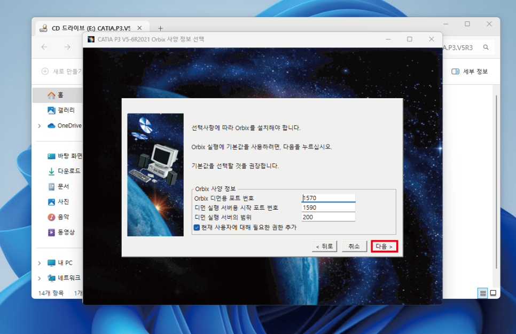Open 음악 in Explorer sidebar

pos(58,217)
